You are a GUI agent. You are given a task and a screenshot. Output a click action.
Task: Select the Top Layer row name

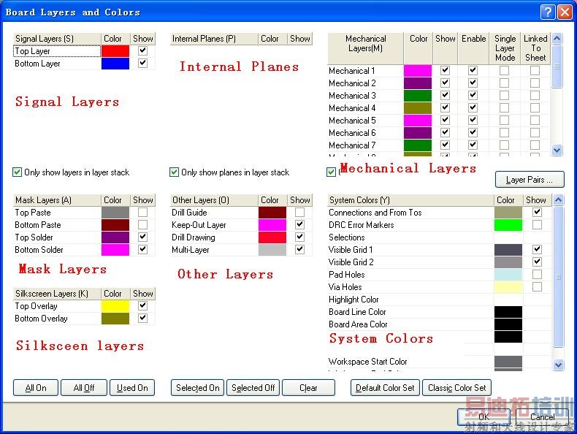(x=57, y=51)
